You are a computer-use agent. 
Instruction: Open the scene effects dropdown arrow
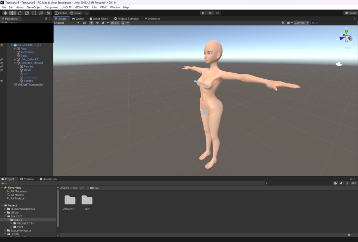tap(108, 23)
